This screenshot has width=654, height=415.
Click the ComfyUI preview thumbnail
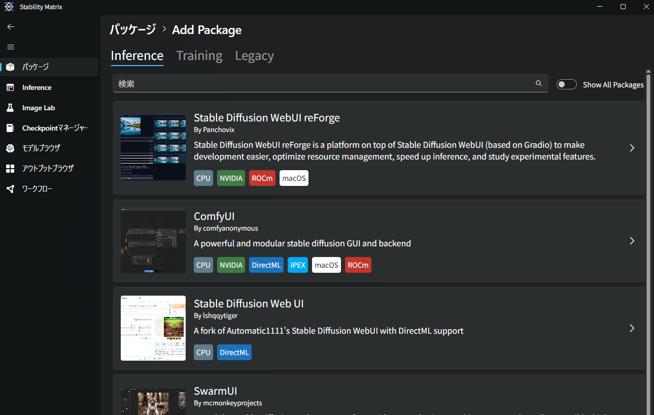[x=153, y=241]
